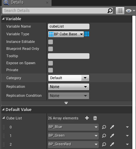Use the eyedropper picker for BP_Green element
Image resolution: width=136 pixels, height=149 pixels.
click(112, 136)
